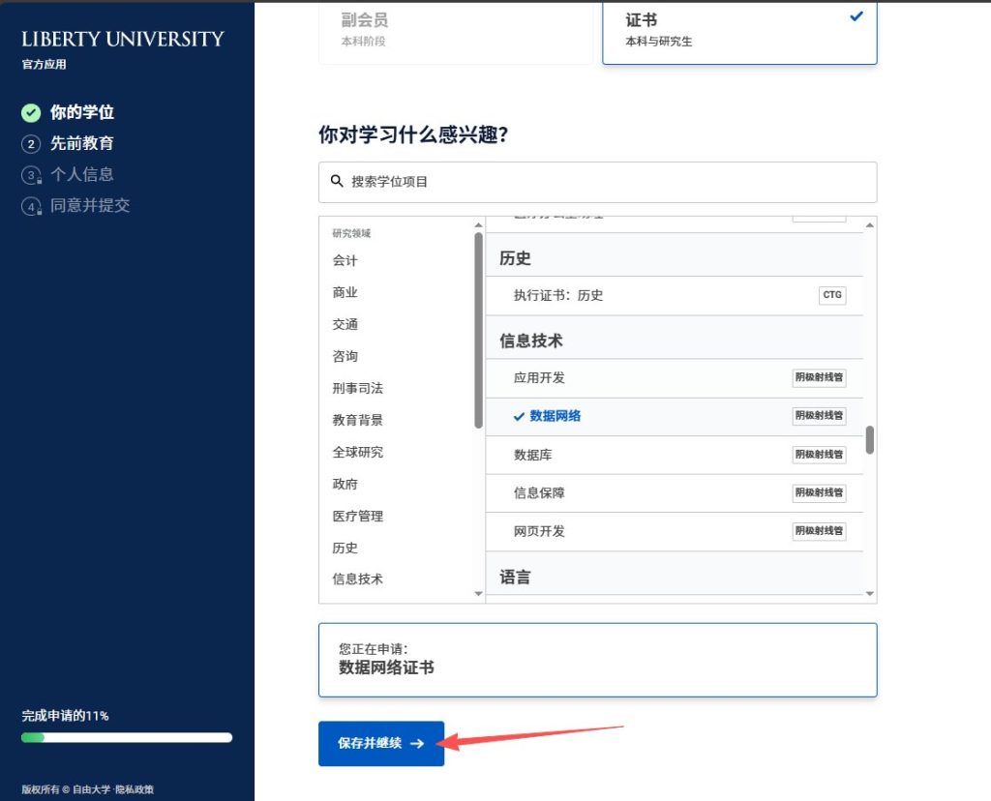Viewport: 991px width, 801px height.
Task: Click the 保存并继续 button
Action: pyautogui.click(x=381, y=744)
